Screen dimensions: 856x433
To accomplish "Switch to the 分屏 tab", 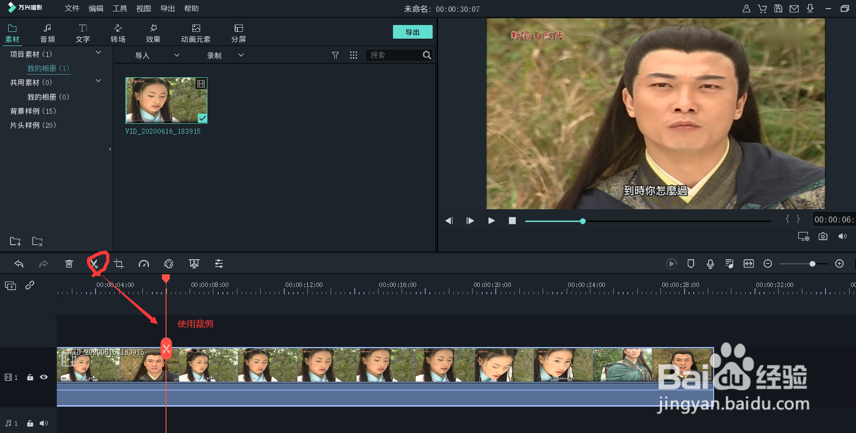I will tap(238, 34).
